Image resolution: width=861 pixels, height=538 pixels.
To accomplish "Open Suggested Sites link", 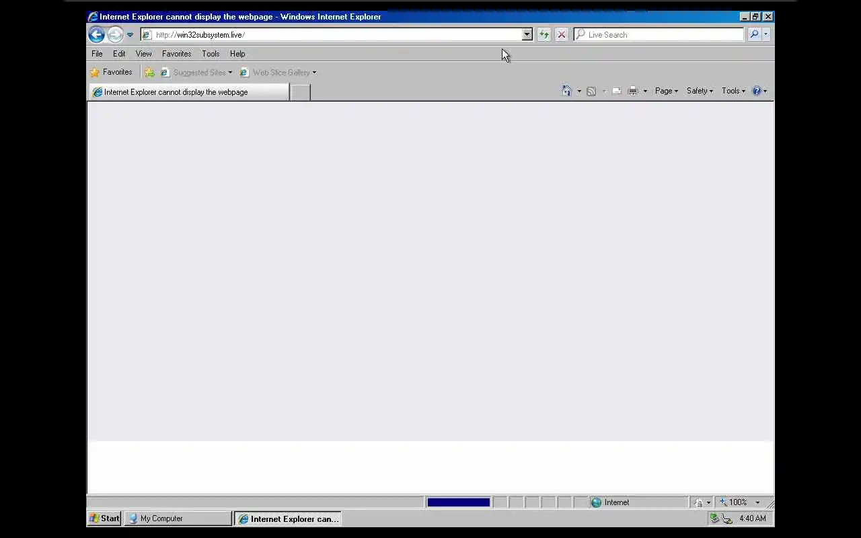I will (x=196, y=73).
